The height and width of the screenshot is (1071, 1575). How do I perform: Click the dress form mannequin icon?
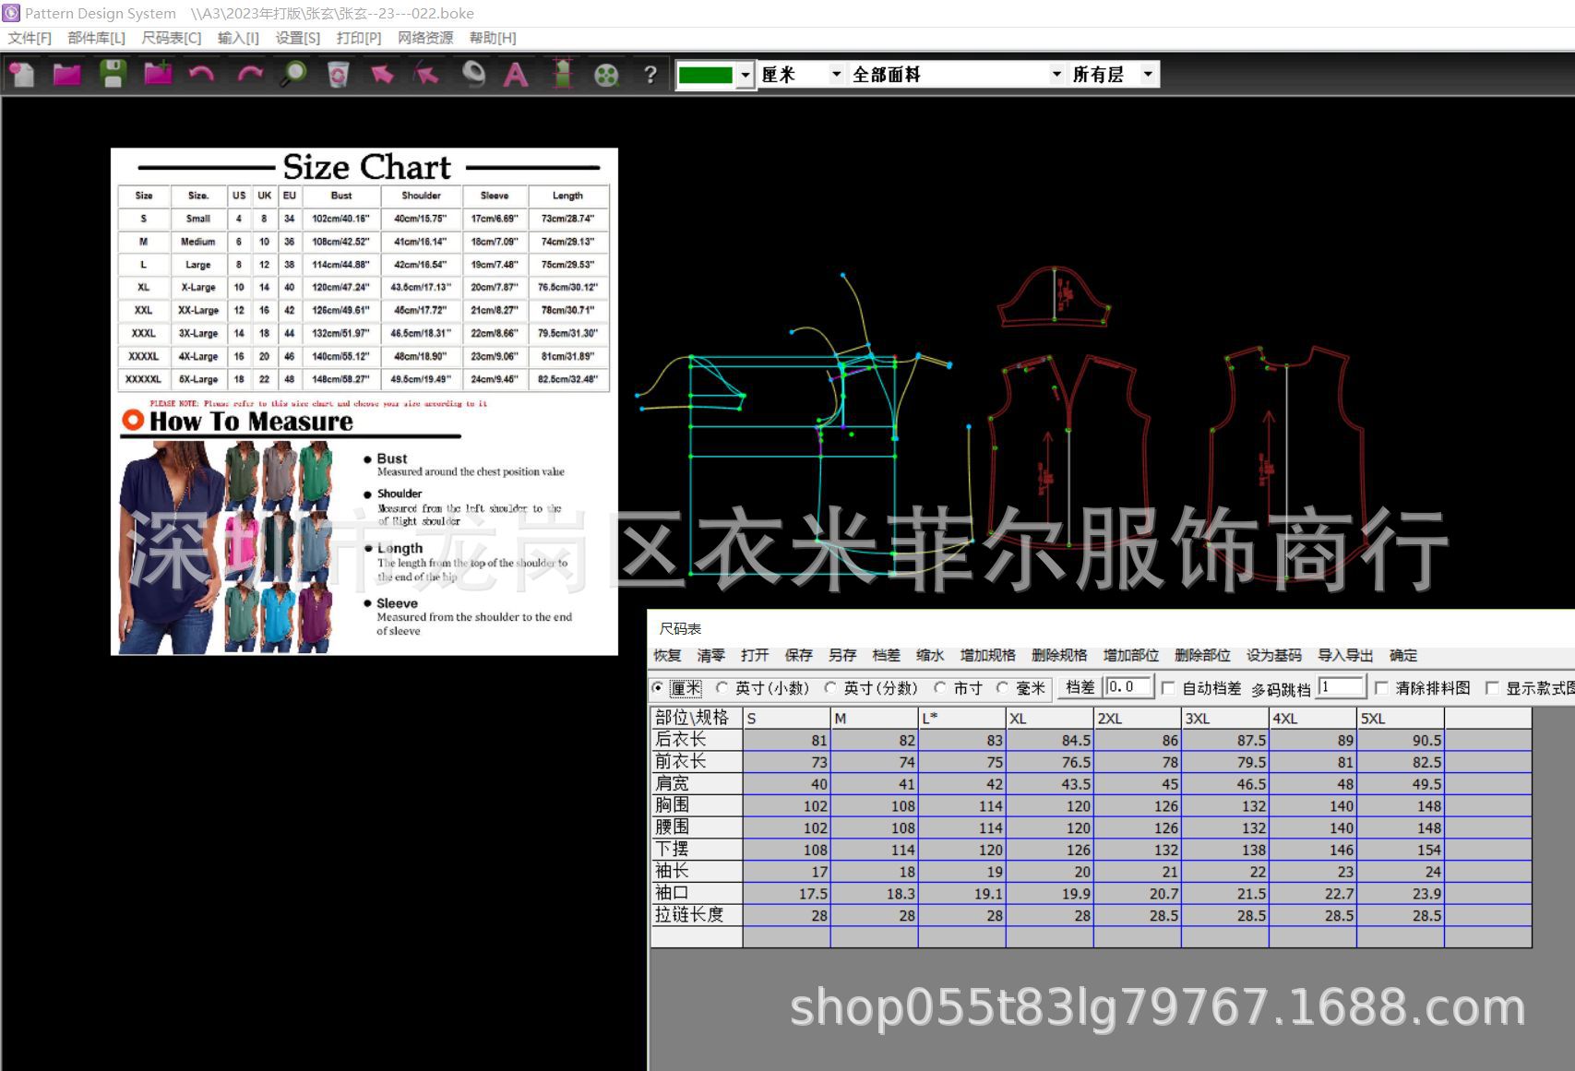pos(562,74)
